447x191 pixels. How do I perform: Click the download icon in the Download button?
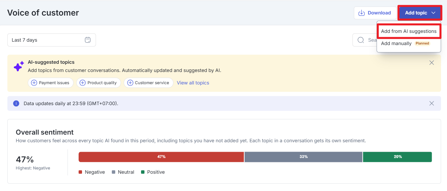click(x=362, y=13)
